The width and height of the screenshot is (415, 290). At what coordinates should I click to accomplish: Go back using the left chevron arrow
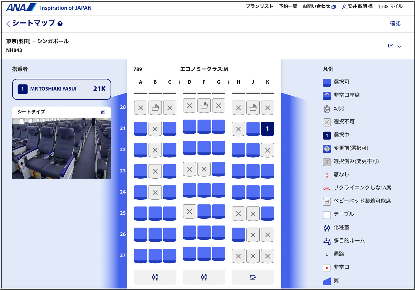click(8, 24)
